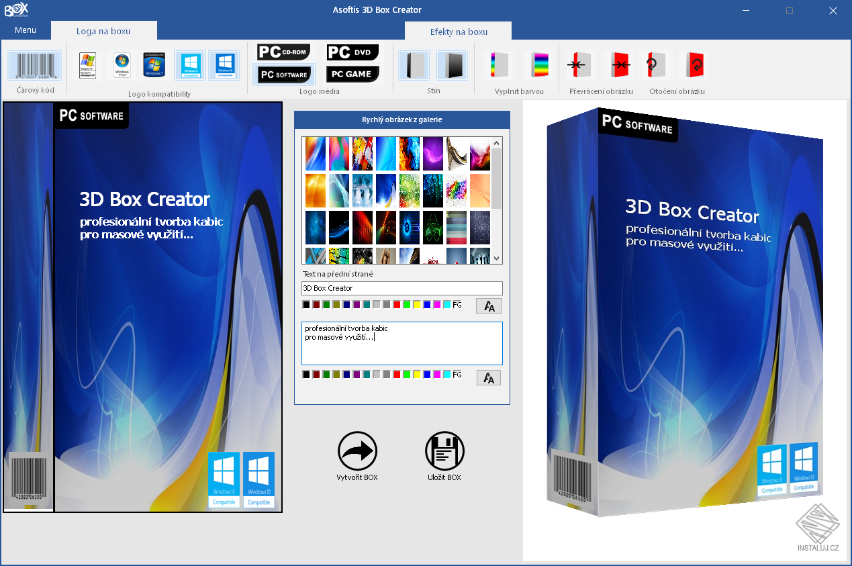Add the Windows Vista compatibility logo

point(122,64)
